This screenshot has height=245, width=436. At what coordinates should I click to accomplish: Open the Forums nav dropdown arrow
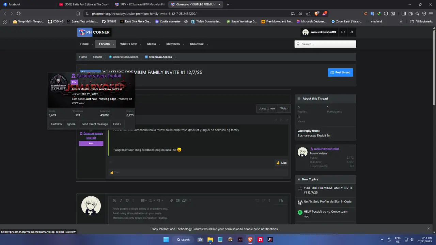(113, 44)
